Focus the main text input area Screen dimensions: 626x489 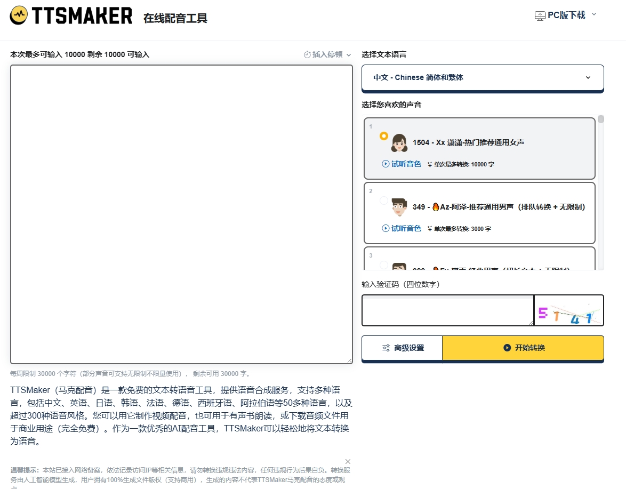182,214
